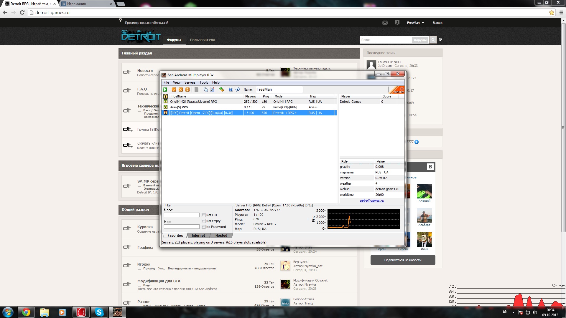Click Подписаться на новости button

click(403, 260)
